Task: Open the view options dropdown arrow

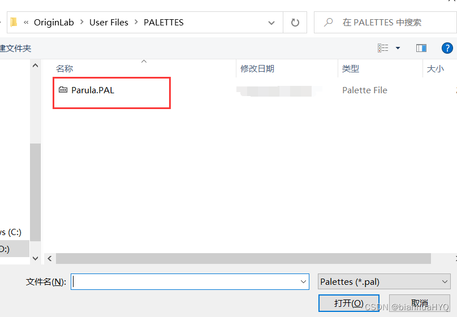Action: (x=398, y=48)
